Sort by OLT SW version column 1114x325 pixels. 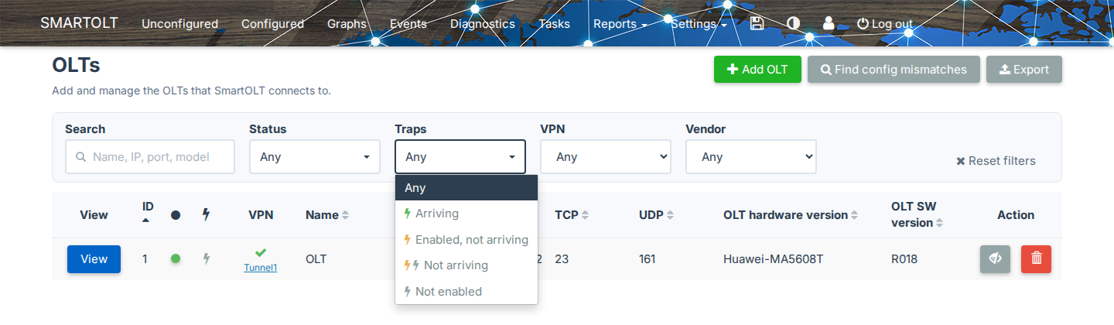(918, 215)
